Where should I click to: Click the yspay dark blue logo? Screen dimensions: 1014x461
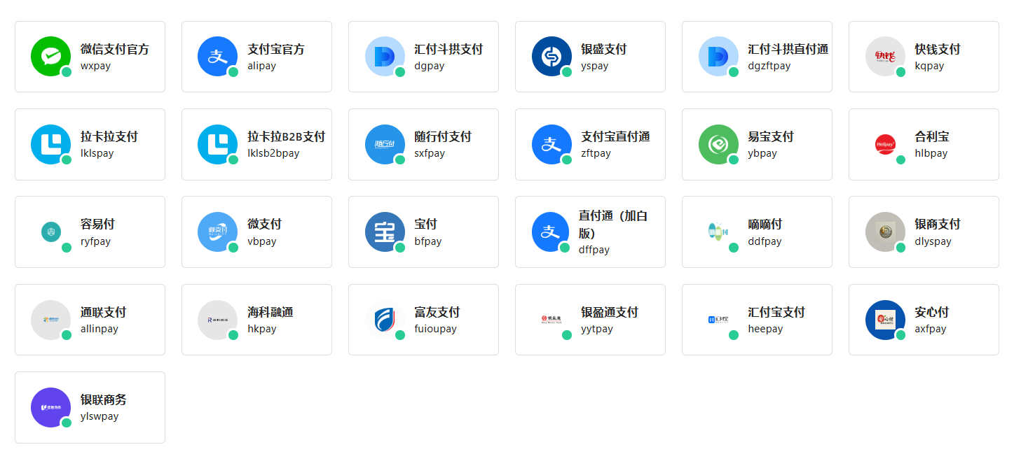[x=551, y=57]
